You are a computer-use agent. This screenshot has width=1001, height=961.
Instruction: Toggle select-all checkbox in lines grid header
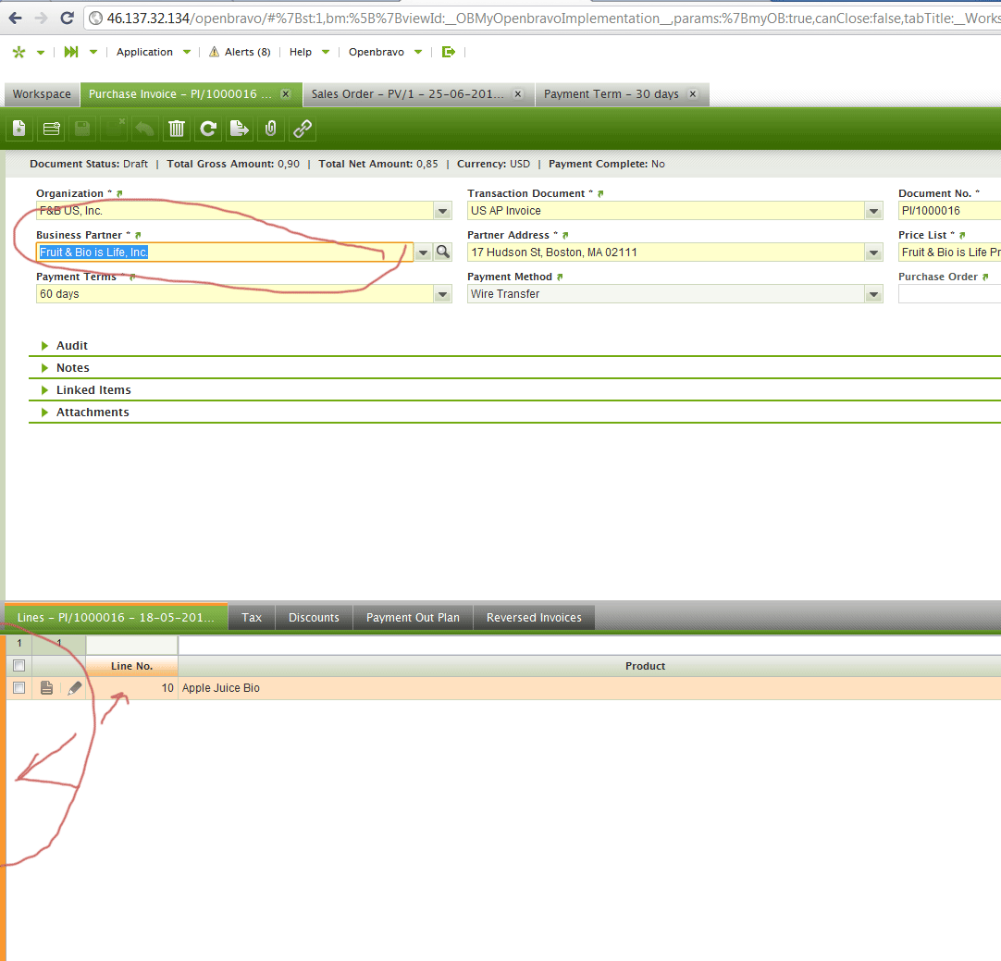point(19,666)
